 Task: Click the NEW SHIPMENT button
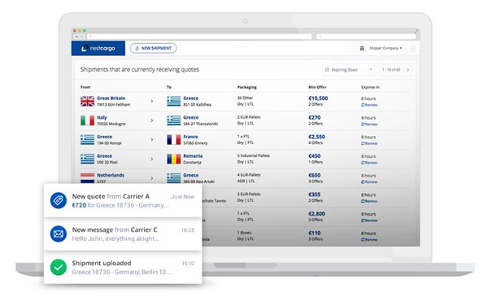(153, 48)
